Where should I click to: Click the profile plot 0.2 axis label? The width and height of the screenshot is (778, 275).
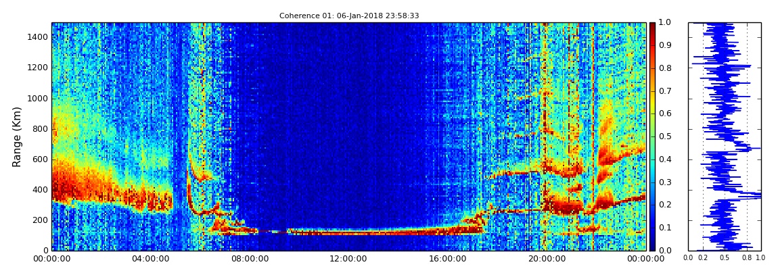(703, 257)
